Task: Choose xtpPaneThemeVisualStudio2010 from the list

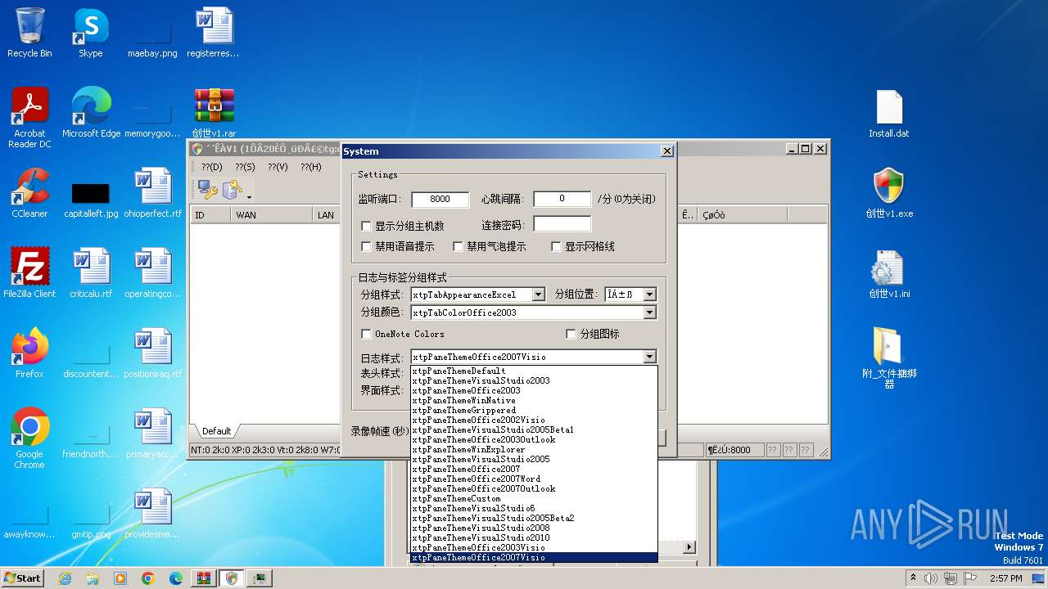Action: tap(534, 538)
